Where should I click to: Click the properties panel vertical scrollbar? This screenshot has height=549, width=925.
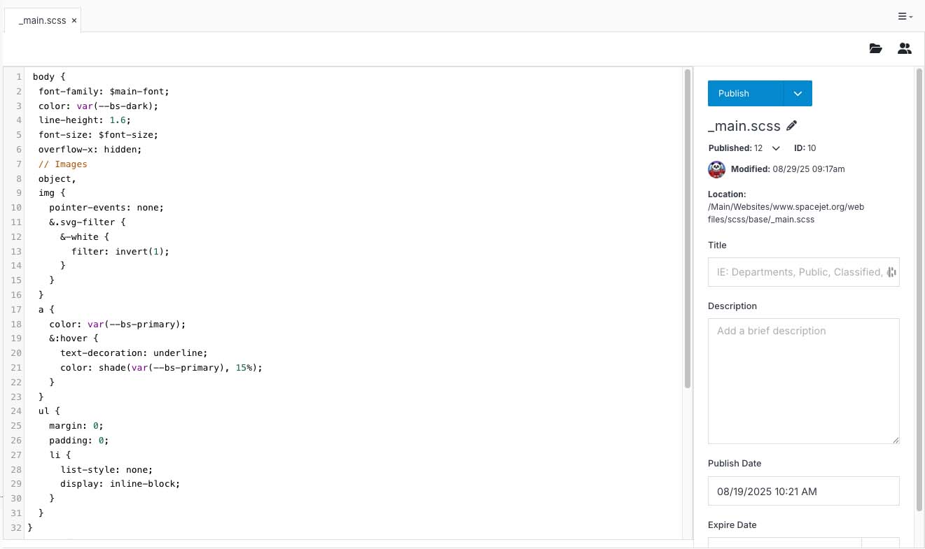919,290
